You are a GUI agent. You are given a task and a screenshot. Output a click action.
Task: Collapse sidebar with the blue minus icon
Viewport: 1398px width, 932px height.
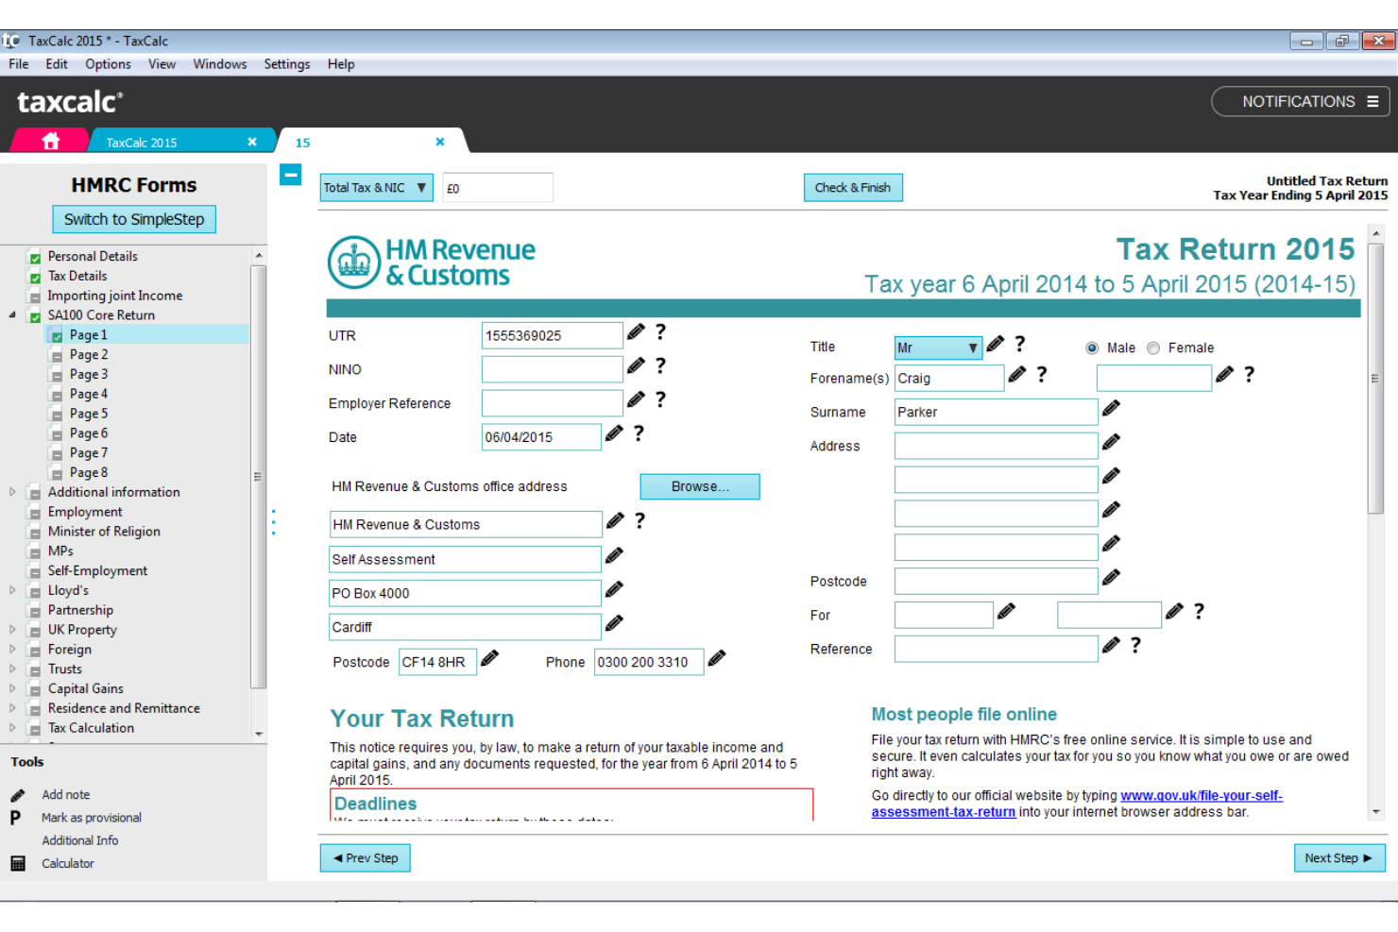click(291, 175)
